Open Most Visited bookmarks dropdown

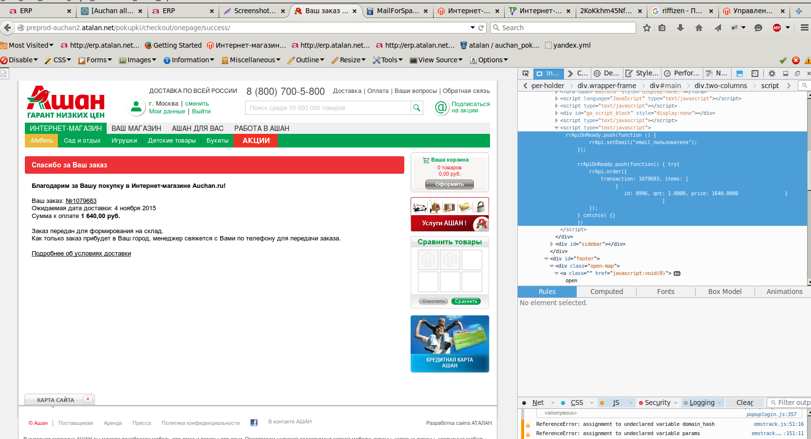27,45
